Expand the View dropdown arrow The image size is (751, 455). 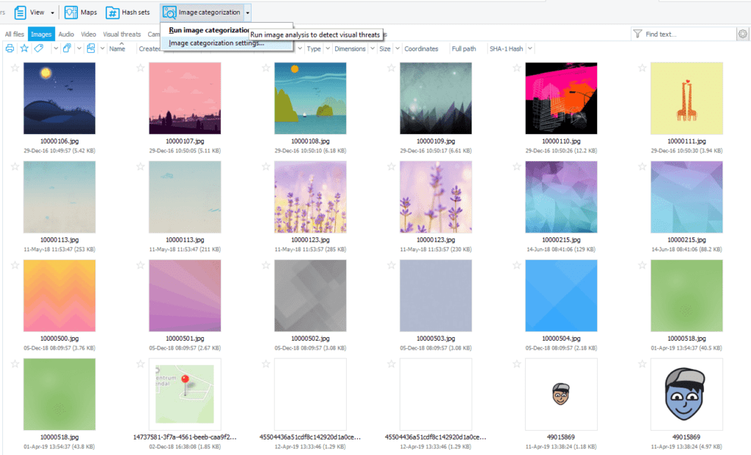[51, 12]
